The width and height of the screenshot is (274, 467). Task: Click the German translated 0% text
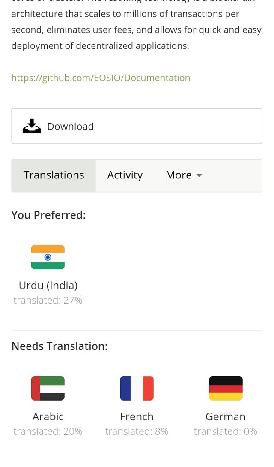[x=226, y=431]
